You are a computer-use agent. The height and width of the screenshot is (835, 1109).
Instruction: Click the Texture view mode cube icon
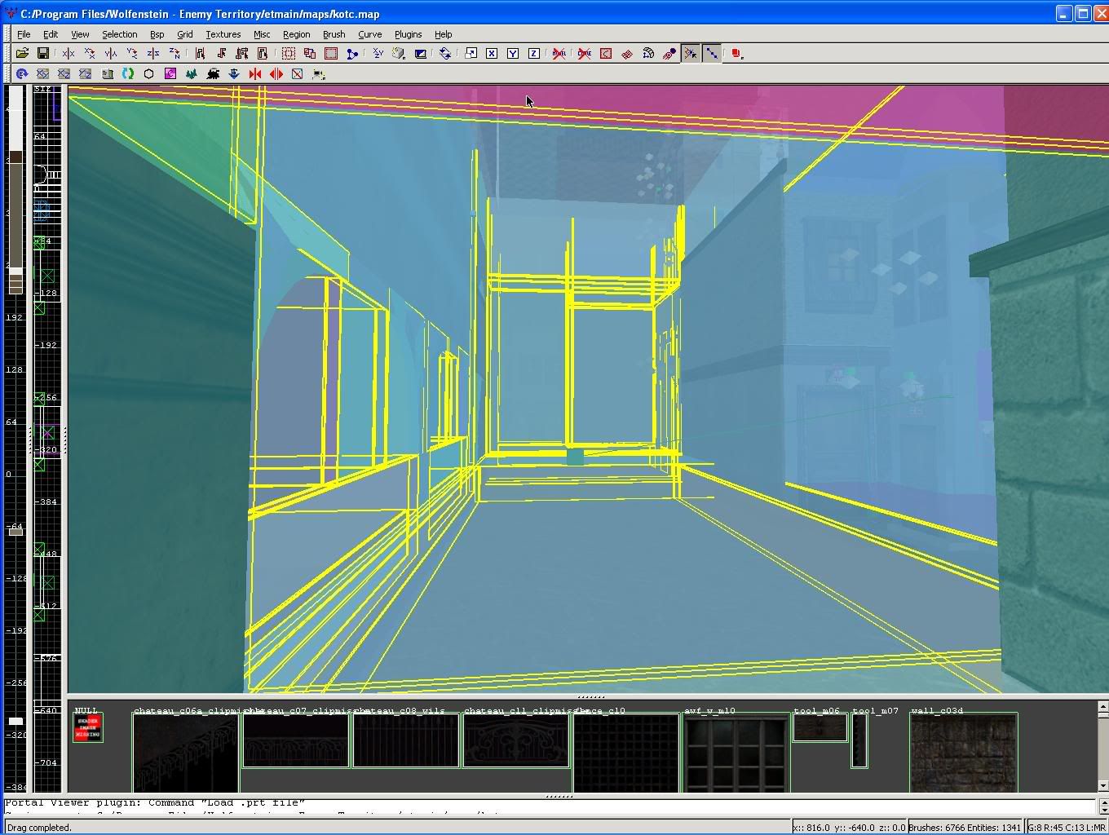(x=399, y=54)
